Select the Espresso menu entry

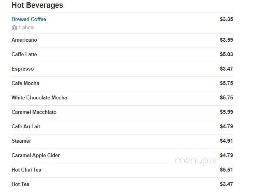pos(23,69)
